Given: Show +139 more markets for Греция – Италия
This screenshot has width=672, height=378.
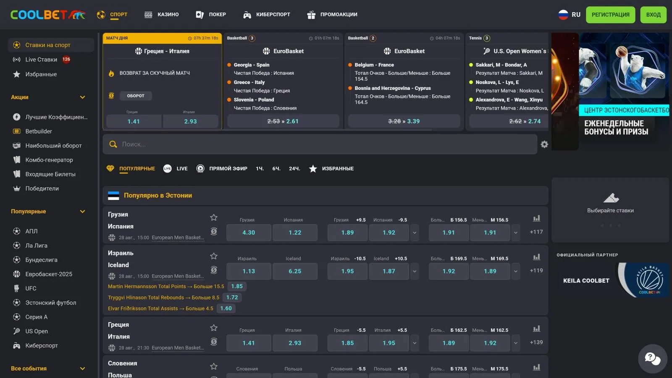Looking at the screenshot, I should (536, 343).
